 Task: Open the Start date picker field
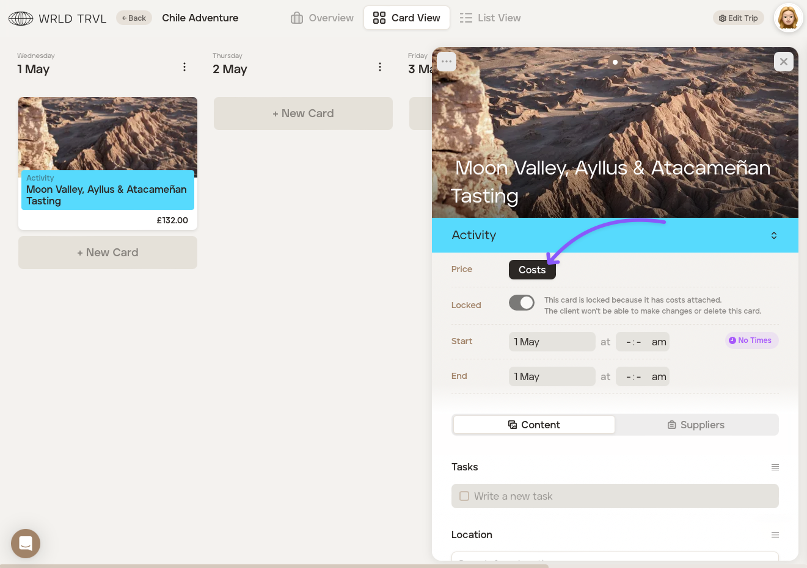pos(552,342)
